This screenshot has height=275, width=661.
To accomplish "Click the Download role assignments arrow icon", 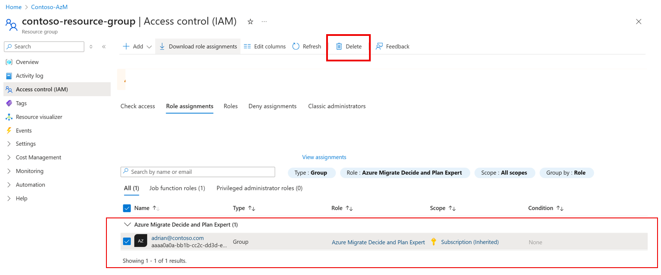I will [x=162, y=46].
